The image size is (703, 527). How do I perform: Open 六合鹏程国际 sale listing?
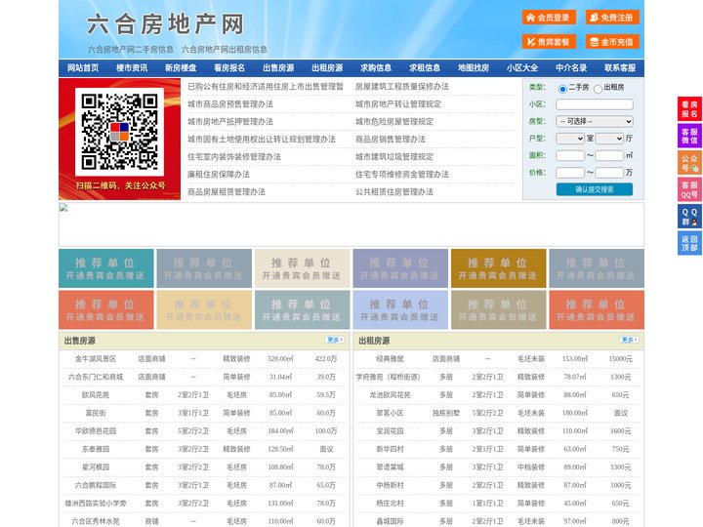[96, 485]
